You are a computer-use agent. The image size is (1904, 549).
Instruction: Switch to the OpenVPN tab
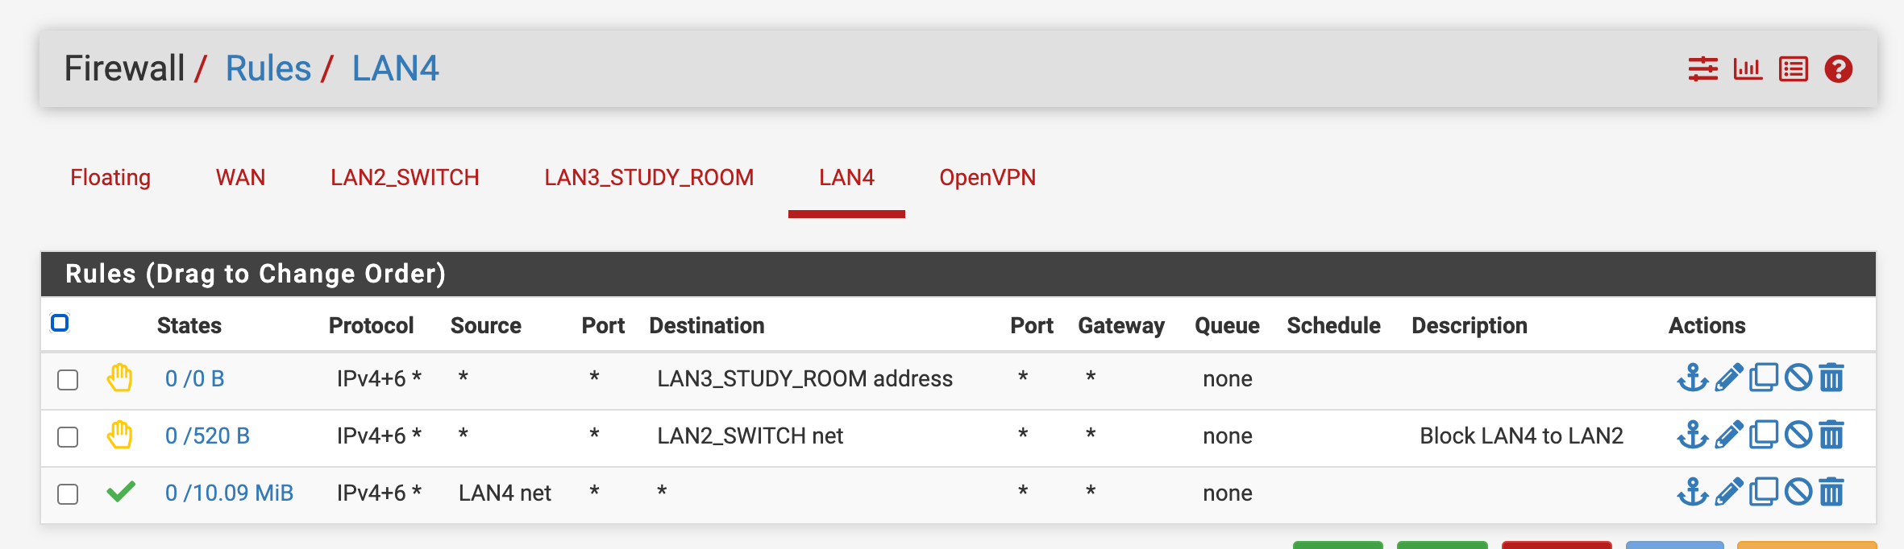987,177
